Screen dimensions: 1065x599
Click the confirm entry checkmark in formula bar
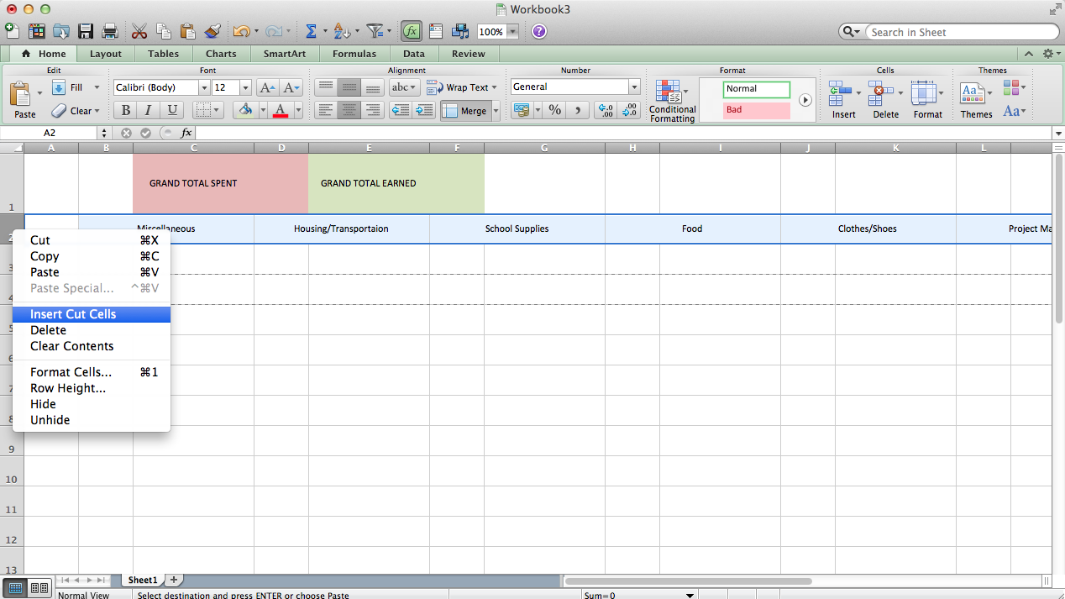click(145, 133)
